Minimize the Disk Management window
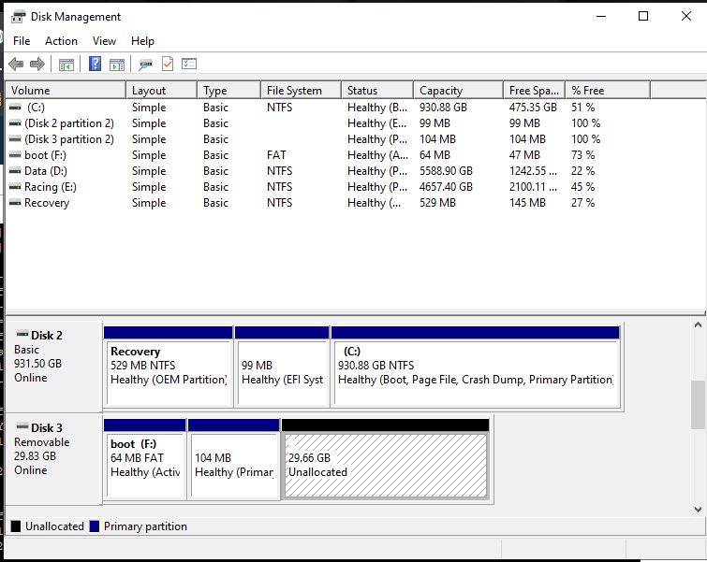The image size is (707, 562). pos(601,16)
